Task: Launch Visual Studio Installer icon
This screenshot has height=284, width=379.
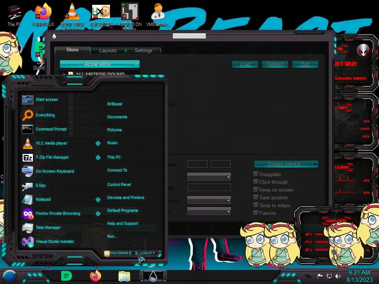Action: pos(27,241)
